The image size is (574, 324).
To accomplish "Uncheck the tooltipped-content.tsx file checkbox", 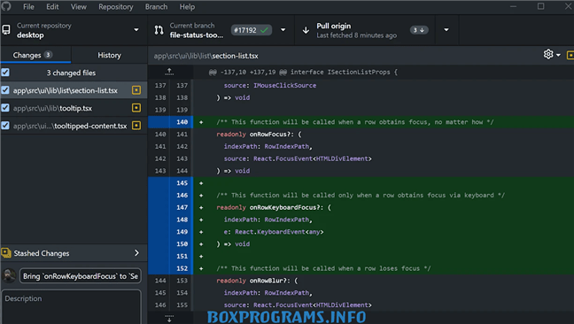I will [5, 126].
